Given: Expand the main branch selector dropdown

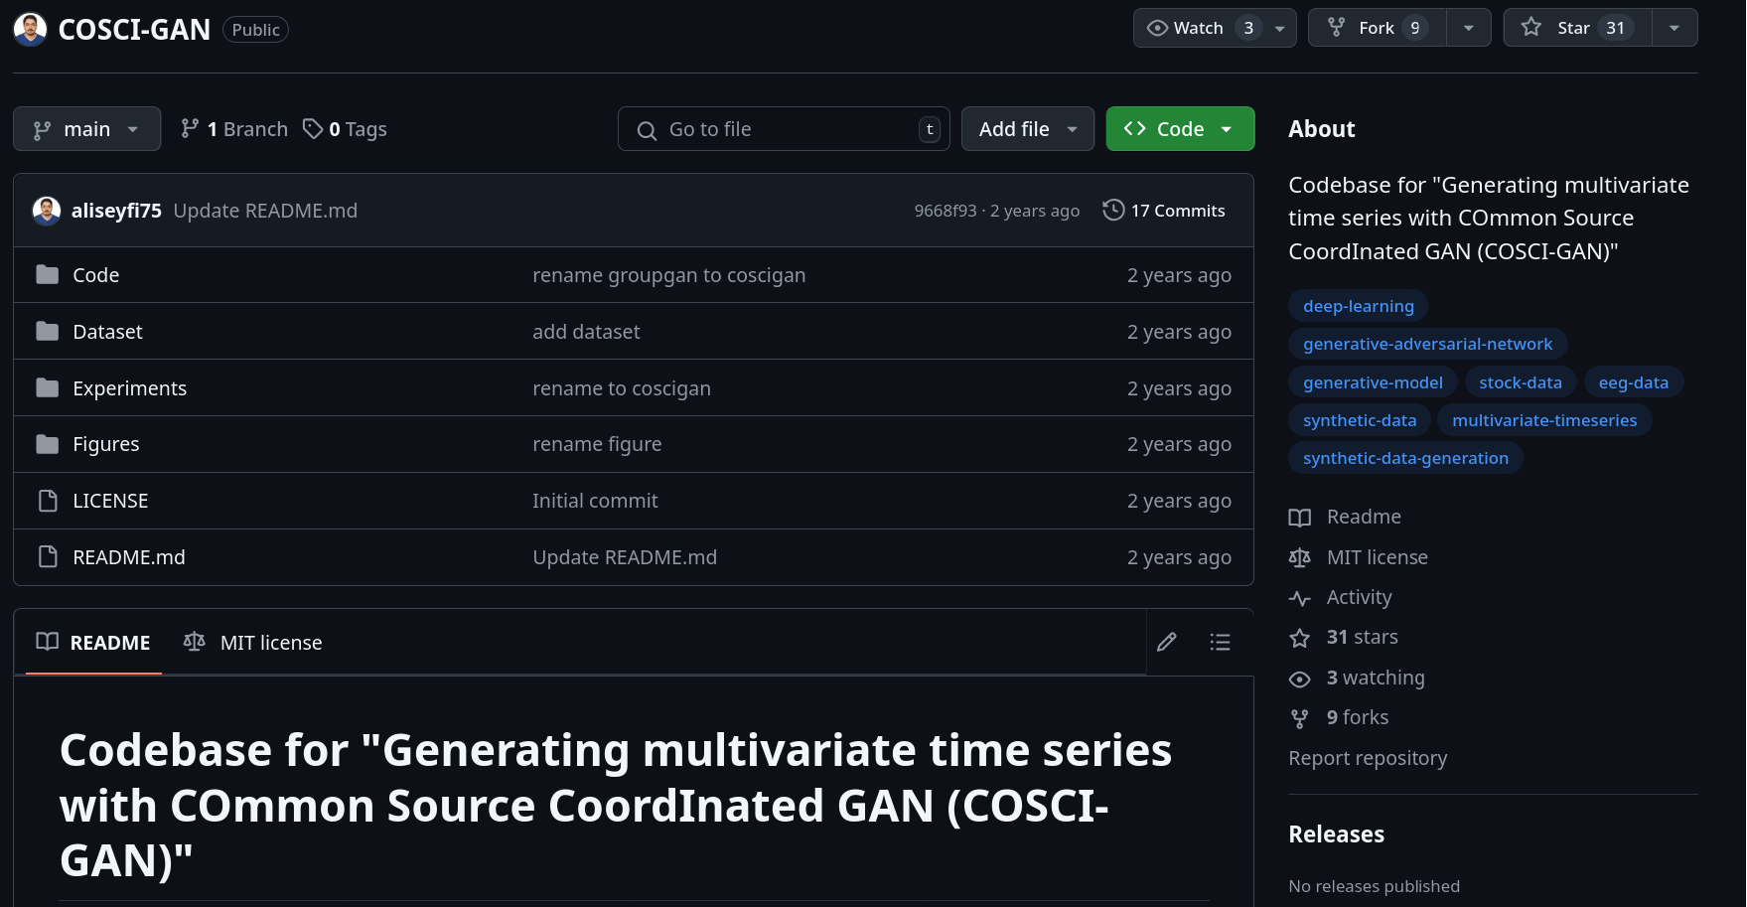Looking at the screenshot, I should pyautogui.click(x=86, y=129).
